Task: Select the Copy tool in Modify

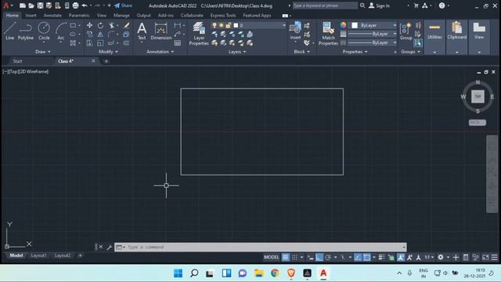Action: [x=89, y=34]
